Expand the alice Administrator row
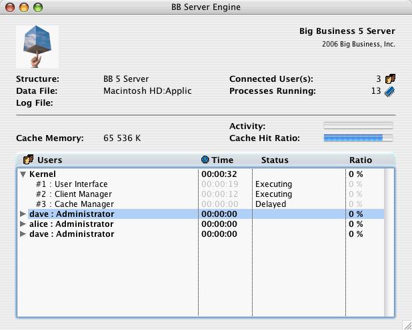The image size is (412, 330). [23, 224]
